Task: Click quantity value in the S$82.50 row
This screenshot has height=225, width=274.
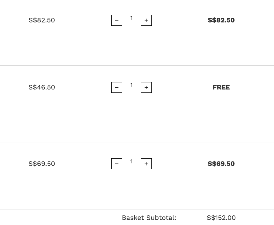Action: [131, 18]
